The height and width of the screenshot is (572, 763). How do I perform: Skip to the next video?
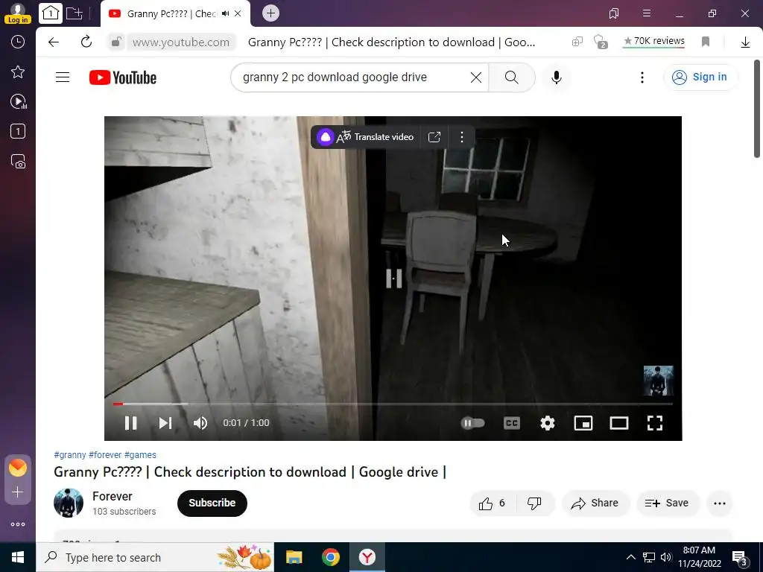(165, 423)
